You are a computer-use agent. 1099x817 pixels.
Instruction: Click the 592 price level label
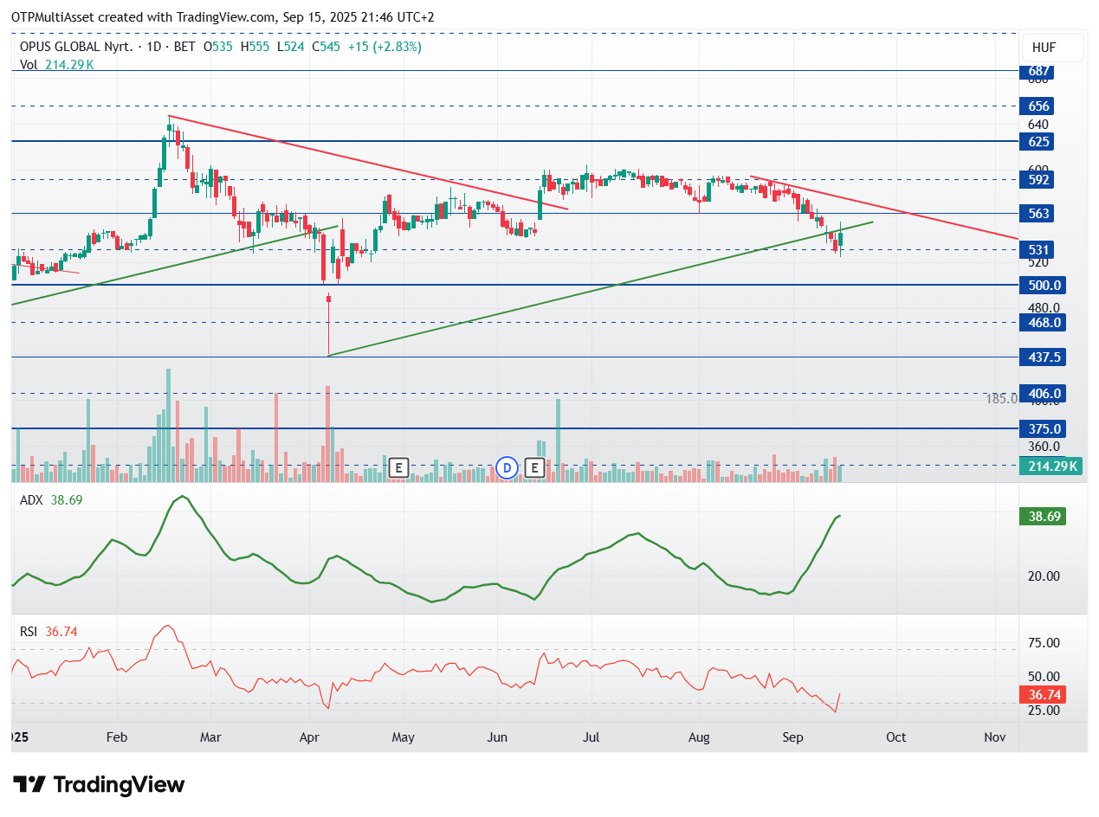[1040, 180]
